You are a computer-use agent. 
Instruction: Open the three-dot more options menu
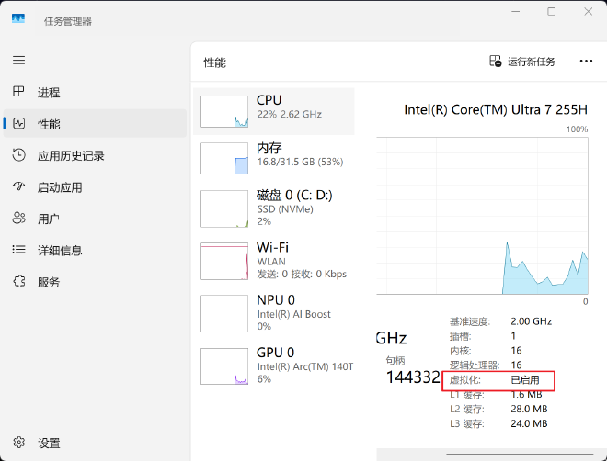[x=586, y=62]
